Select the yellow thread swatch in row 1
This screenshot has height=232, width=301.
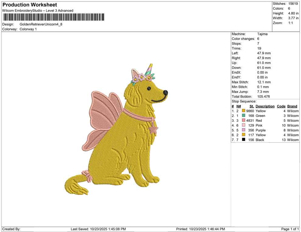coord(243,111)
